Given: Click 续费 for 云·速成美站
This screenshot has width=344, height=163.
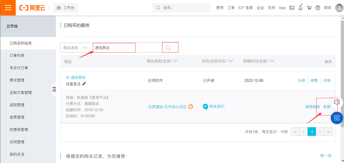Looking at the screenshot, I should pos(314,81).
